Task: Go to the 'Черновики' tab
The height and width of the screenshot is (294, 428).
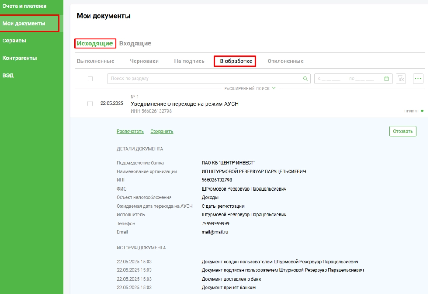Action: coord(144,61)
